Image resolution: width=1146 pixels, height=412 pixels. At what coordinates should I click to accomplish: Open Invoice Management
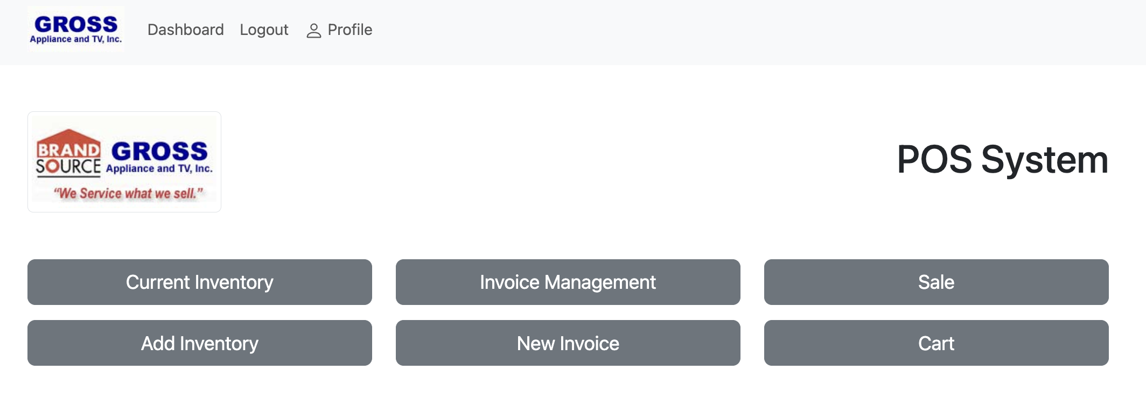pyautogui.click(x=568, y=282)
